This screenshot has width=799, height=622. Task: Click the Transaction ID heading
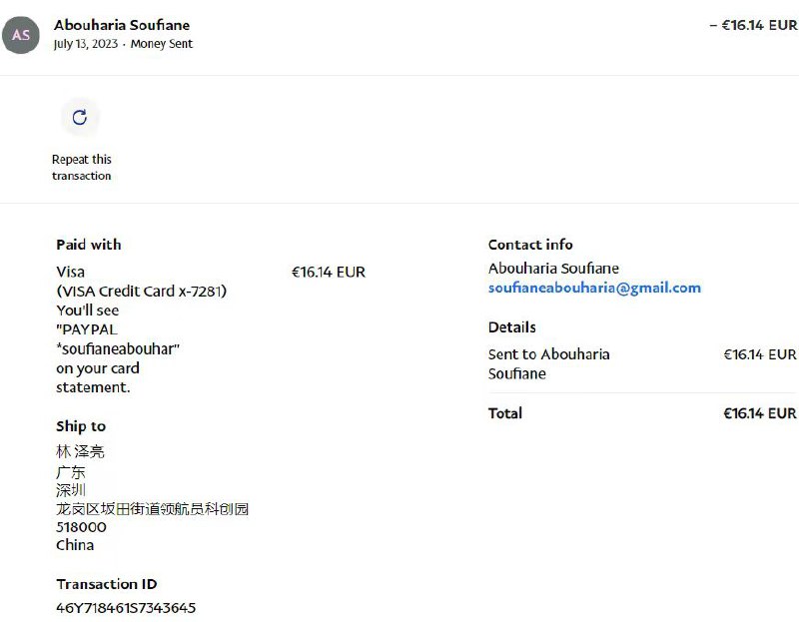(x=107, y=584)
